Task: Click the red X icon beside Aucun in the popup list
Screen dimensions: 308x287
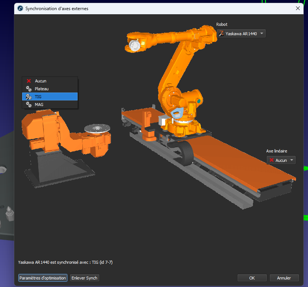Action: pos(28,81)
